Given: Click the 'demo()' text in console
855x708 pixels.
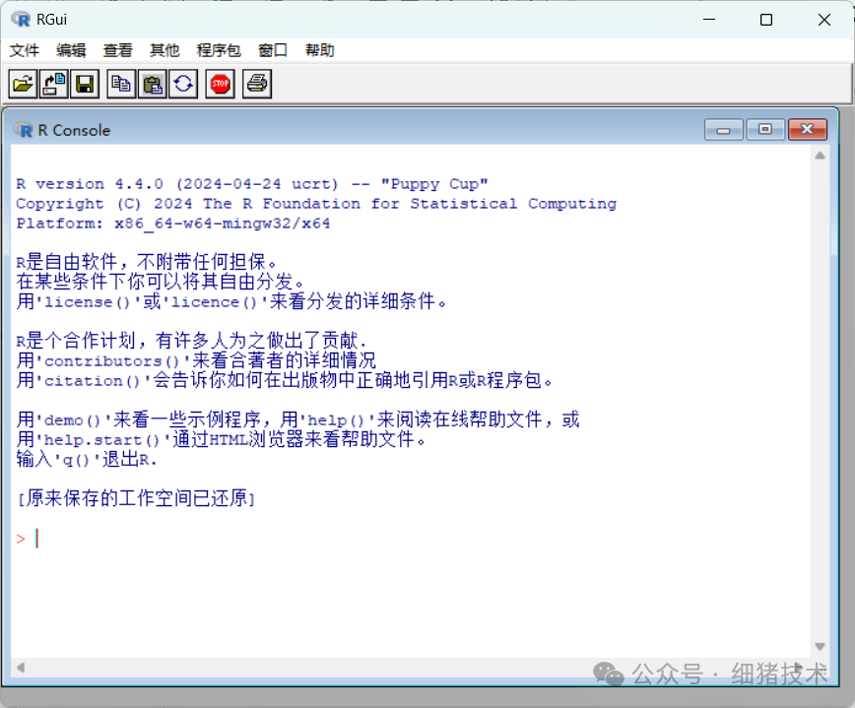Looking at the screenshot, I should pyautogui.click(x=73, y=420).
